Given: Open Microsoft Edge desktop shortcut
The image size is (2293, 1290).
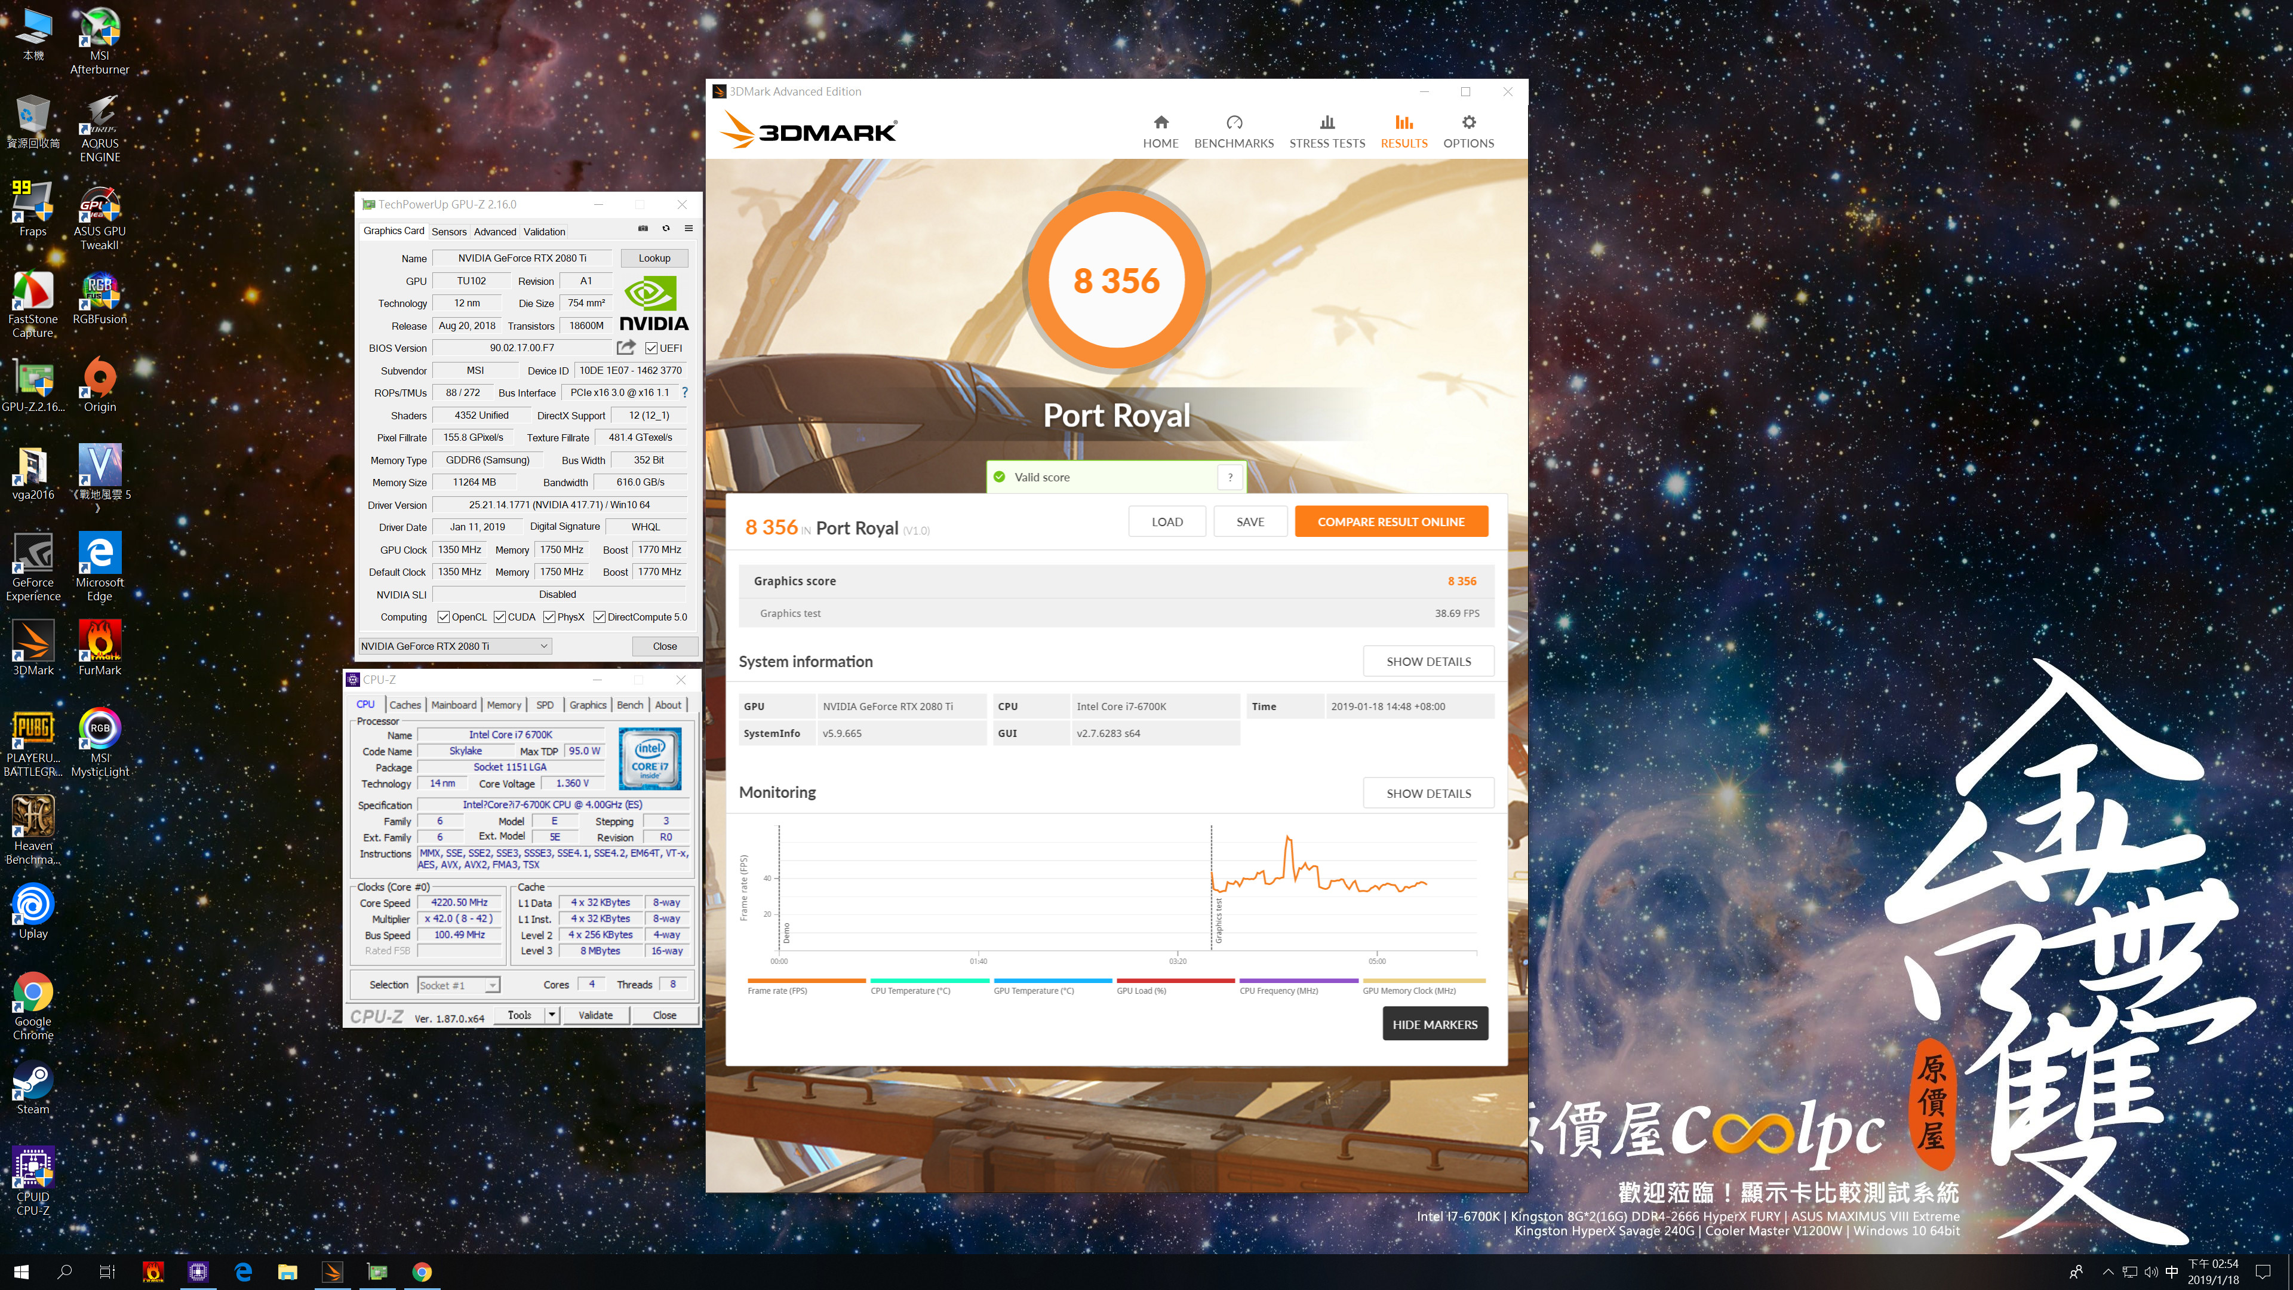Looking at the screenshot, I should coord(100,568).
